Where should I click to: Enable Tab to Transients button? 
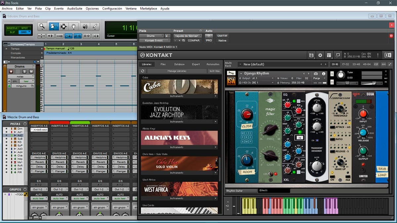point(50,36)
